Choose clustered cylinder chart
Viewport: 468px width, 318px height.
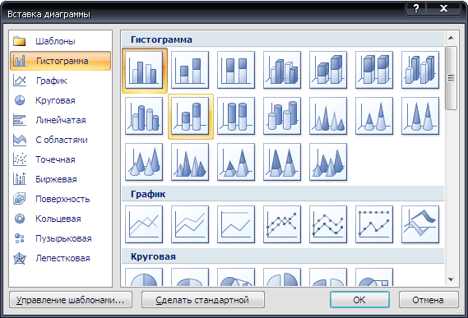click(144, 116)
